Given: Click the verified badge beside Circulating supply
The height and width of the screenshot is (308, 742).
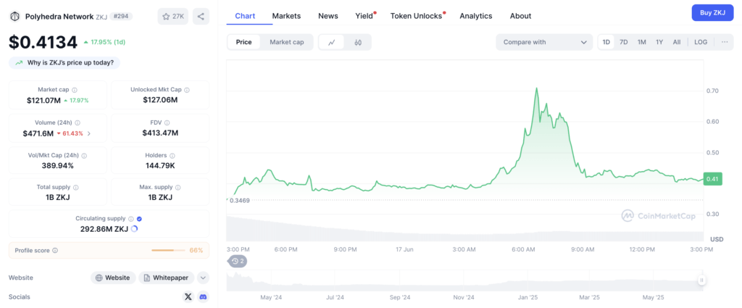Looking at the screenshot, I should (x=138, y=219).
